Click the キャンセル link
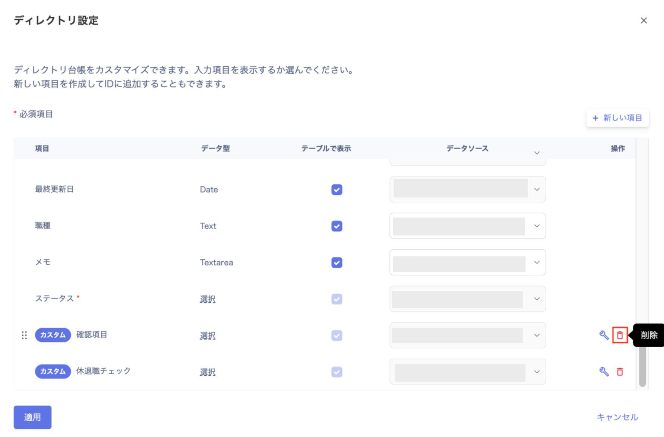664x437 pixels. 617,417
